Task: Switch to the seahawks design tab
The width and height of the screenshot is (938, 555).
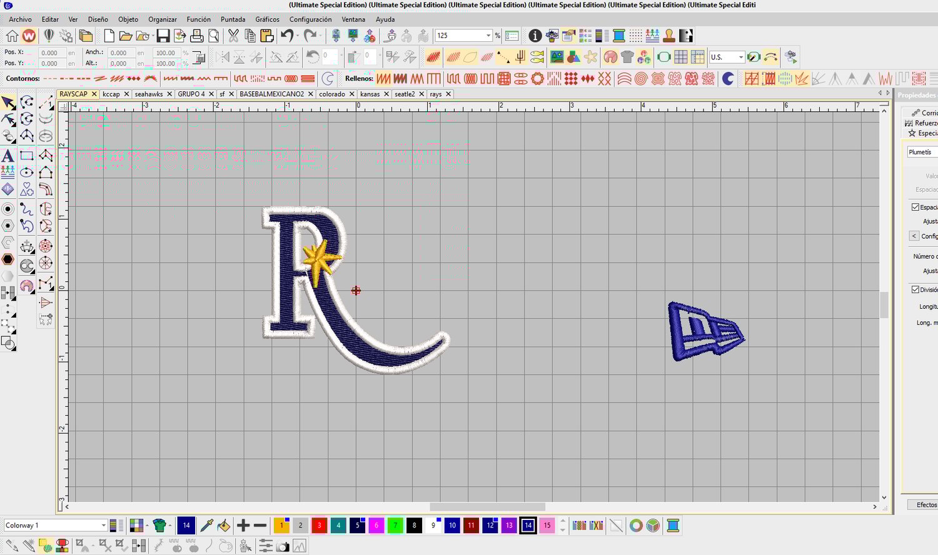Action: coord(149,94)
